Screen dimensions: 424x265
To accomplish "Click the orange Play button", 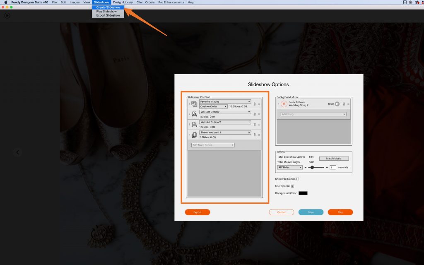I will (x=340, y=212).
